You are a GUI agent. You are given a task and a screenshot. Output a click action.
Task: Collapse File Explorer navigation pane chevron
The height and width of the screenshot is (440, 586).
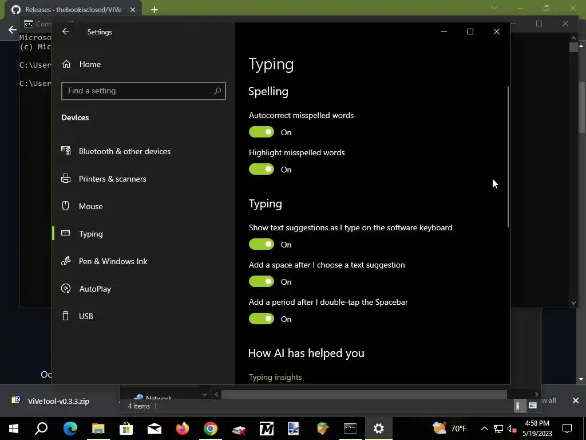pos(204,394)
